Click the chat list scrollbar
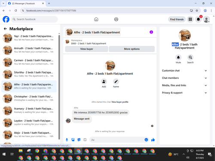The image size is (215, 161). [x=59, y=87]
